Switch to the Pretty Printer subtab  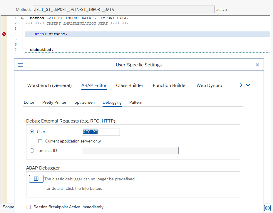(54, 102)
